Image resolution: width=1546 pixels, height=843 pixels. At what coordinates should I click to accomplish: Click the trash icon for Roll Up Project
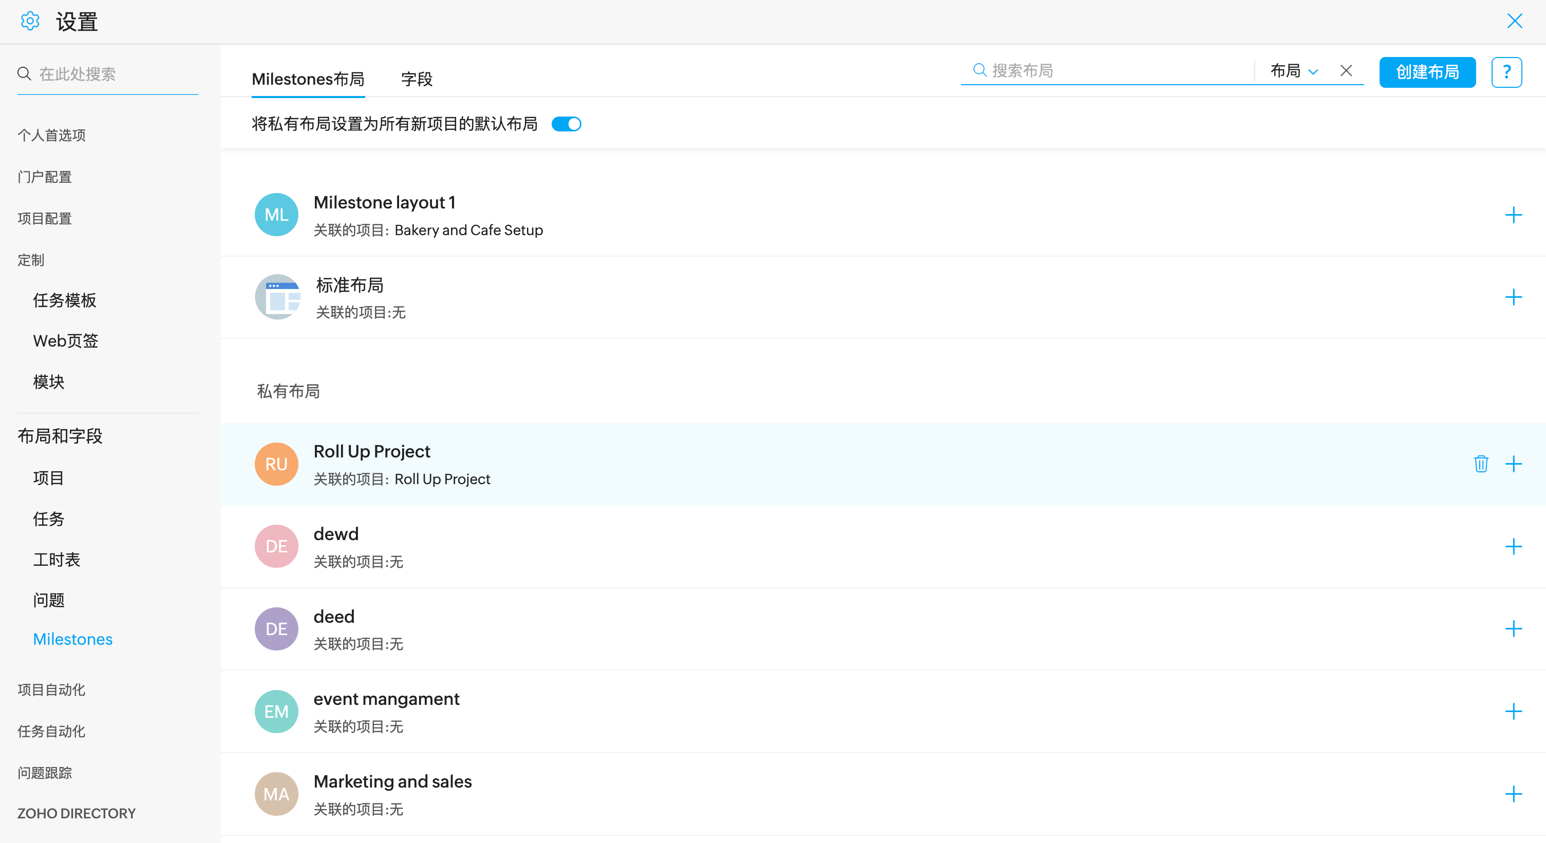tap(1481, 464)
